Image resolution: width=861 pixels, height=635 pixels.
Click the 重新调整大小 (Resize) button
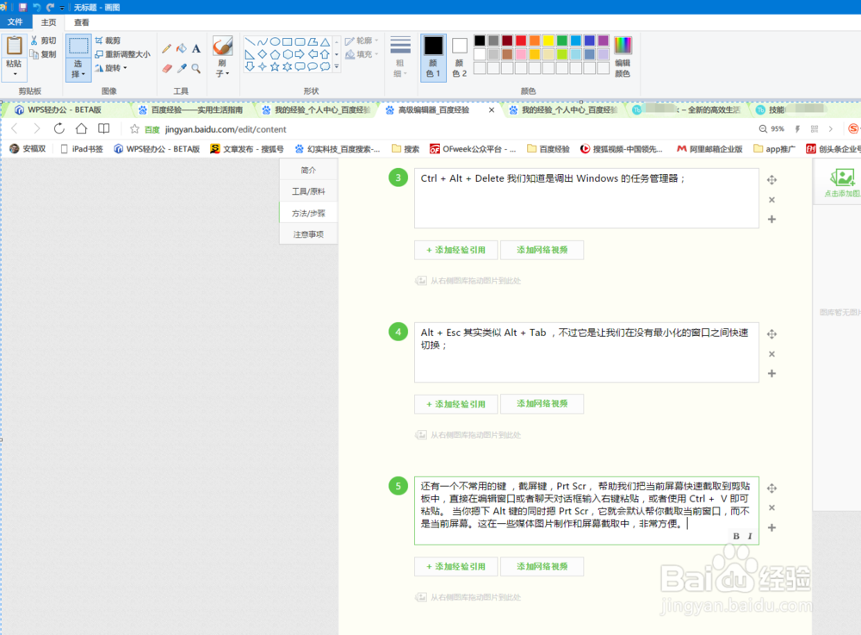pos(121,52)
